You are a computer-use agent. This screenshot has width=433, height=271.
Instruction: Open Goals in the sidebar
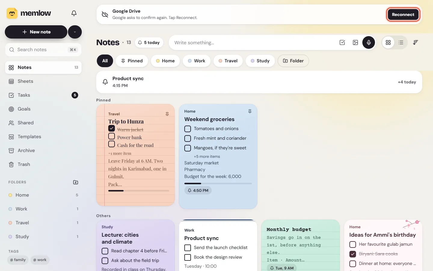(43, 109)
